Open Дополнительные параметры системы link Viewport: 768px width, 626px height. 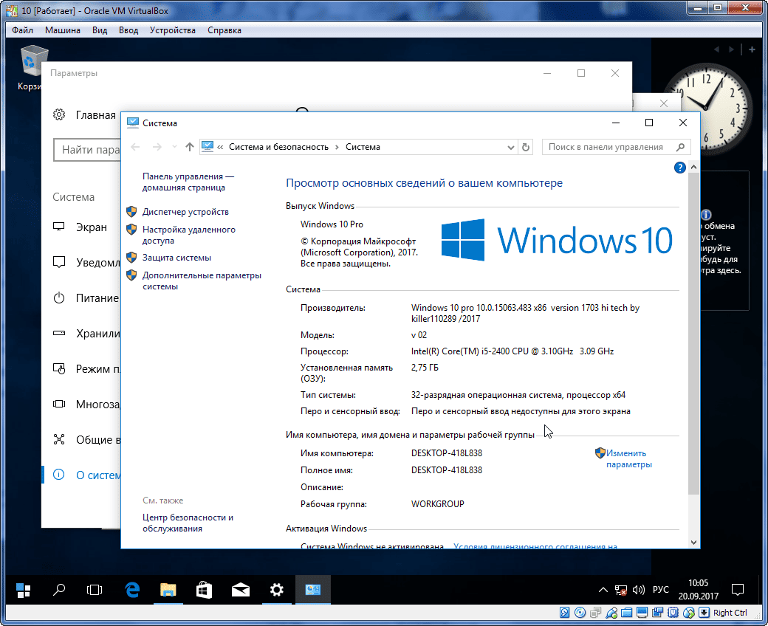[202, 281]
